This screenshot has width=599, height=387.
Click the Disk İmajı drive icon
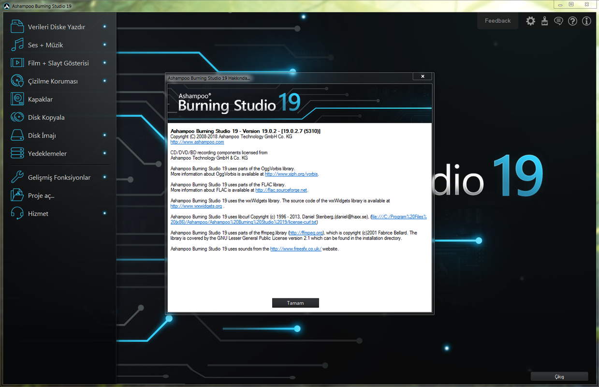(17, 135)
